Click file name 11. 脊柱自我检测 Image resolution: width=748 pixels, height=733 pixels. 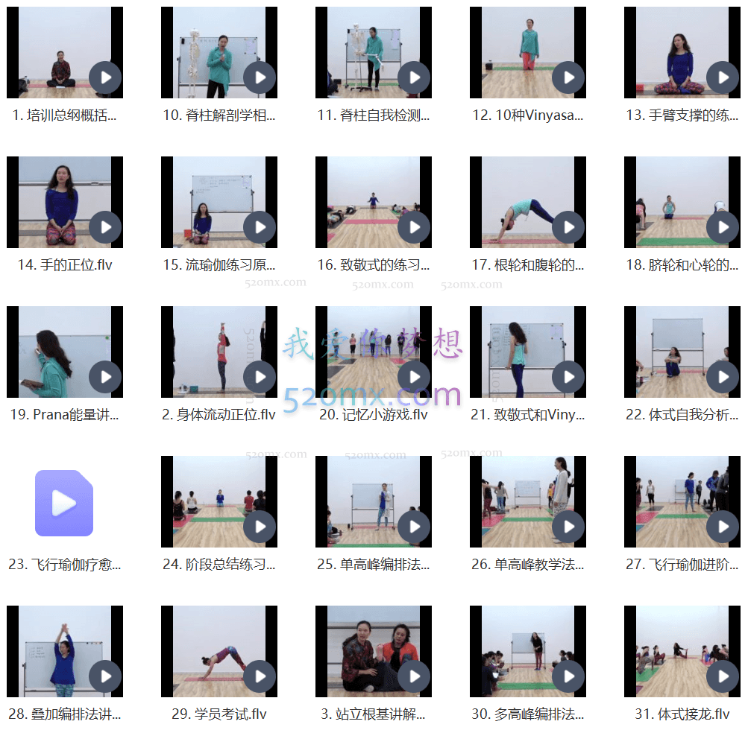[373, 115]
